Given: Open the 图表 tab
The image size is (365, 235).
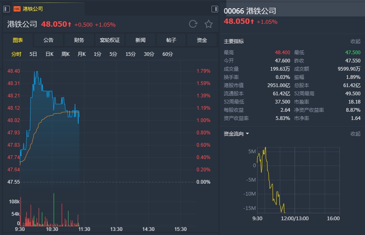Looking at the screenshot, I should coord(18,40).
